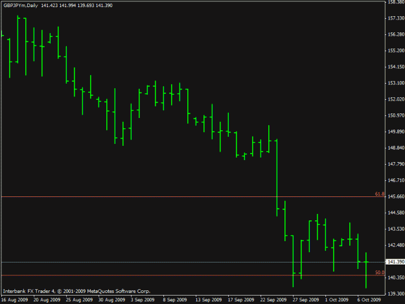Click the 1 Oct 2009 date label
The width and height of the screenshot is (405, 304).
[337, 300]
